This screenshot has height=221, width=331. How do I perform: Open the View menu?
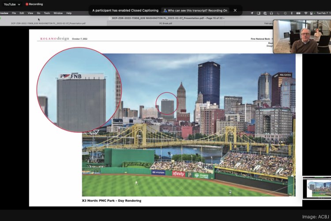[30, 13]
